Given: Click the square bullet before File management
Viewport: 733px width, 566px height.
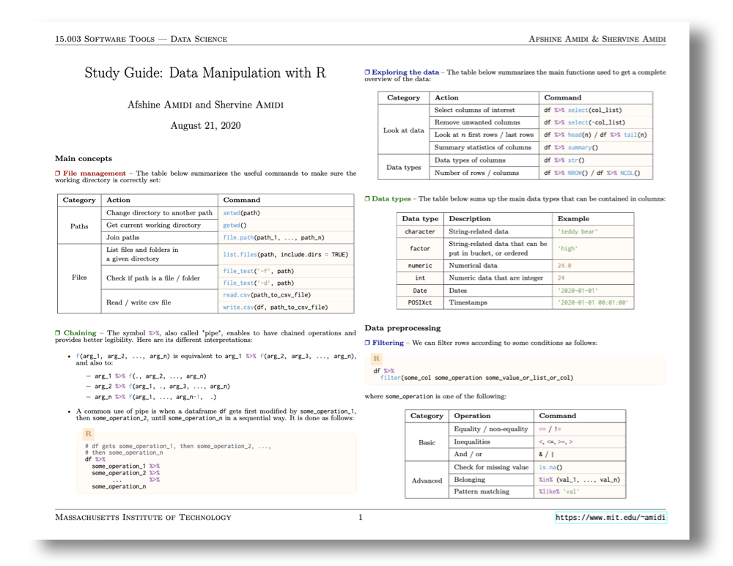Looking at the screenshot, I should click(x=58, y=174).
